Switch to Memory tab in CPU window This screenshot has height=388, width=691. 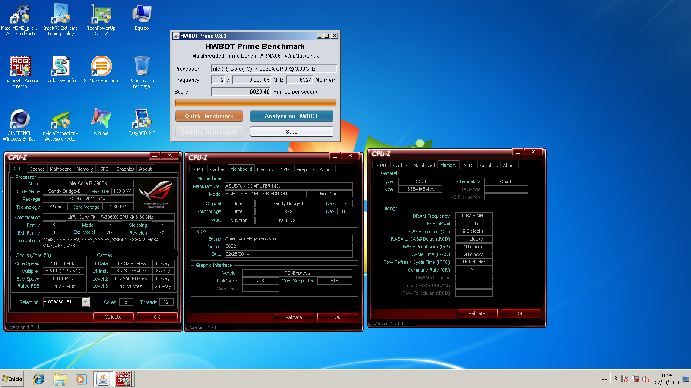tap(85, 169)
